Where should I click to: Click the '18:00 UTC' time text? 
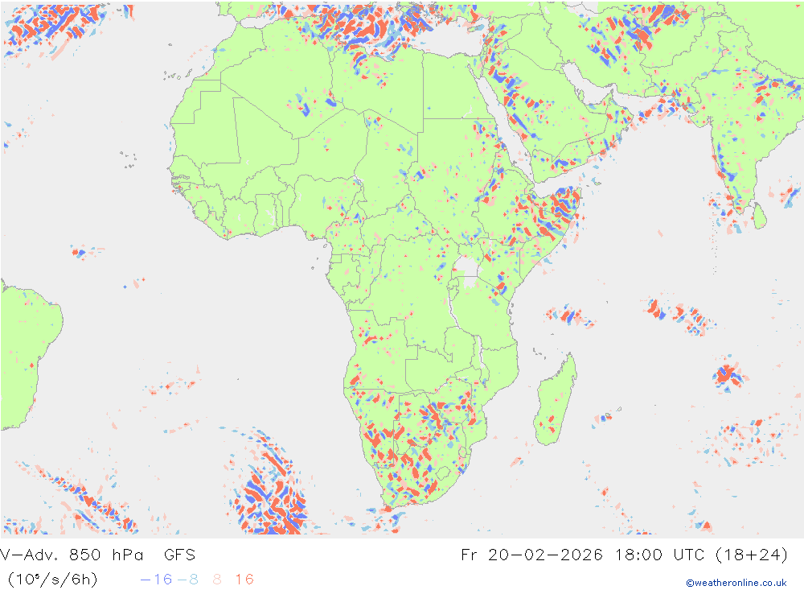pos(660,555)
